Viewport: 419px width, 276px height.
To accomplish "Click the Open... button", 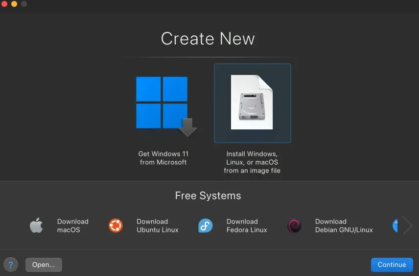I will point(44,265).
